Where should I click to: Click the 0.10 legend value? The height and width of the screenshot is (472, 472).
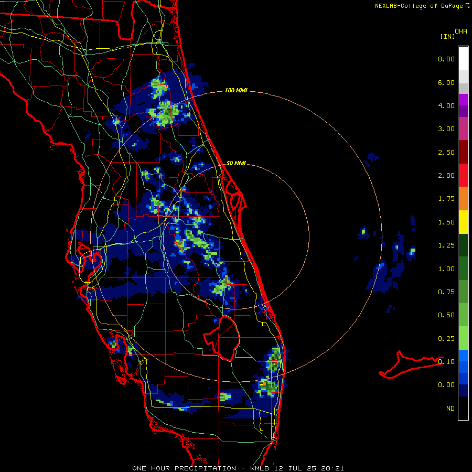pos(446,362)
